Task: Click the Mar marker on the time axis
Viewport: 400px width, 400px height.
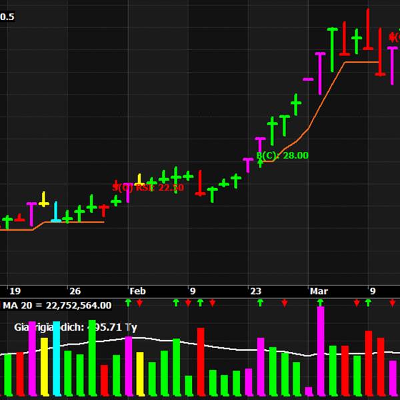Action: pyautogui.click(x=319, y=291)
